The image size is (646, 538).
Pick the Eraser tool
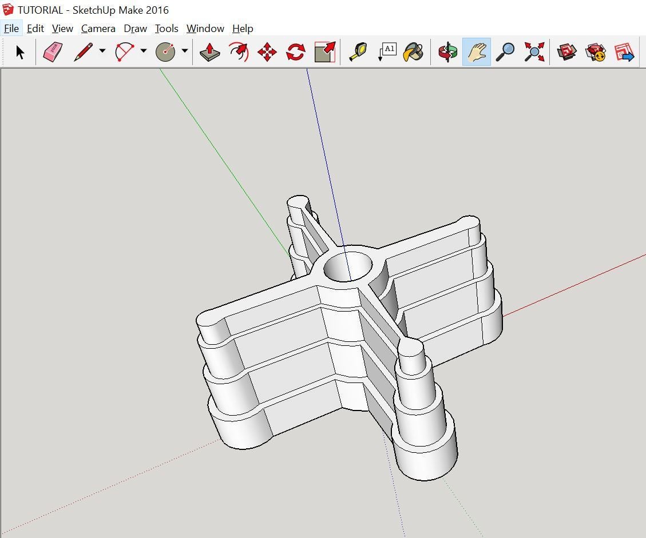click(x=53, y=51)
